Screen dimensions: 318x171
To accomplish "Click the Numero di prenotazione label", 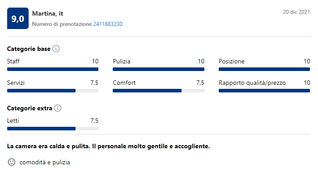I will (62, 24).
